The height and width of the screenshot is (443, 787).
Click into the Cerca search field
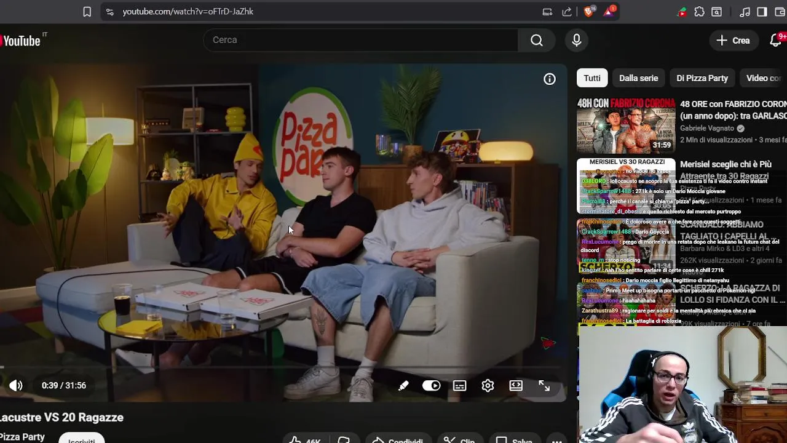pyautogui.click(x=361, y=40)
